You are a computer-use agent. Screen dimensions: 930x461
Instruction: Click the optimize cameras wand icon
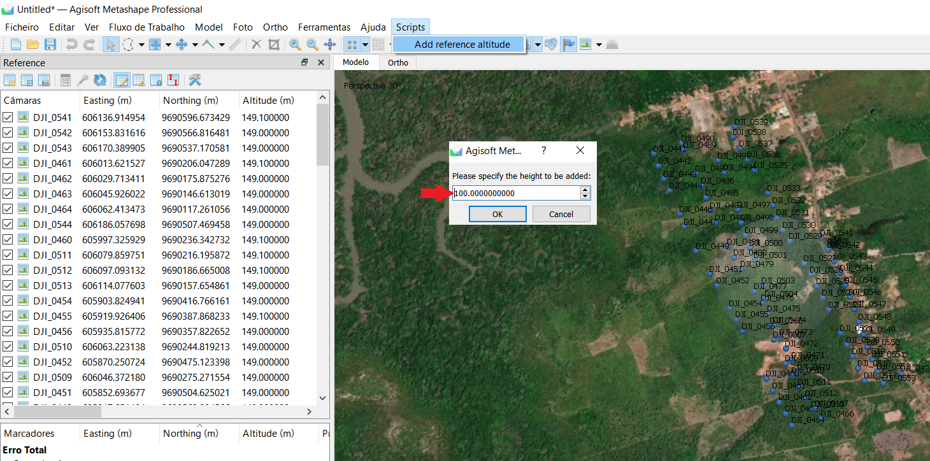click(x=83, y=80)
